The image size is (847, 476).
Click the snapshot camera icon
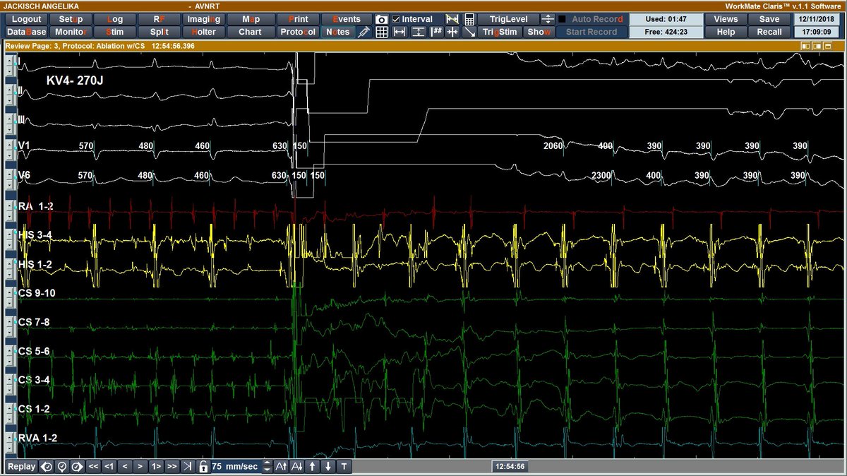point(381,19)
